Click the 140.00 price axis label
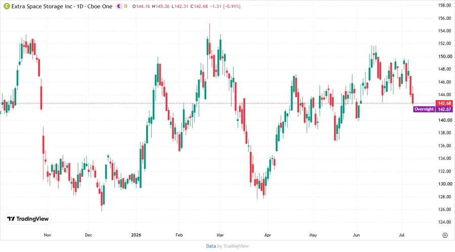 (444, 120)
